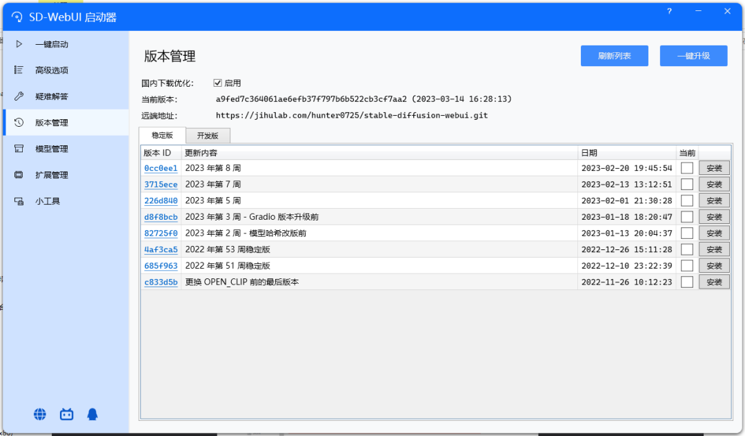Click the version management history icon
Viewport: 745px width, 436px height.
19,123
